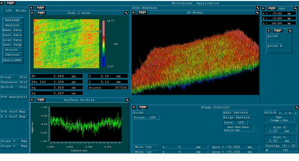Click the slice line's right triangle handle
299x161 pixels.
99,32
